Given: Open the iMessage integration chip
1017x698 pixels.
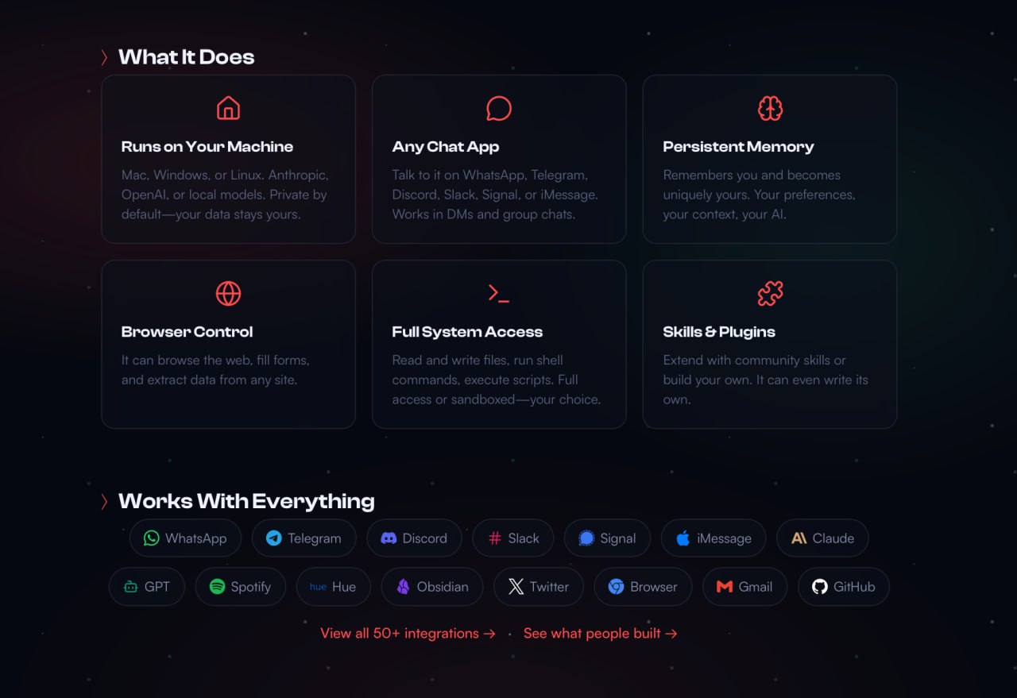Looking at the screenshot, I should click(713, 538).
